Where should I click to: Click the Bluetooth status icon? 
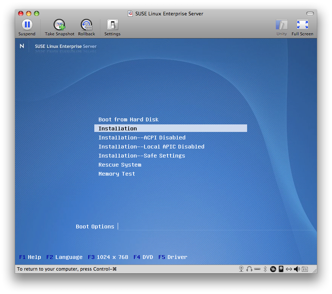tap(265, 269)
